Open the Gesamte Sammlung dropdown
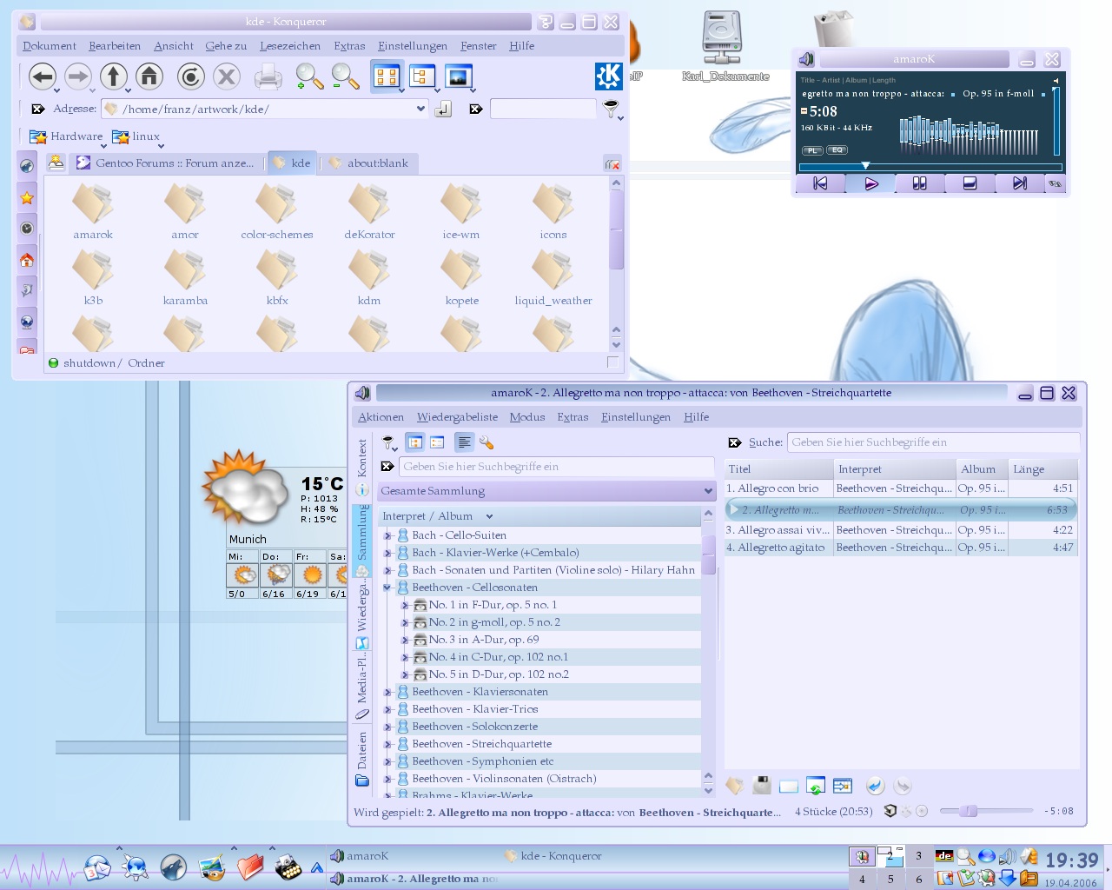The height and width of the screenshot is (890, 1112). (x=547, y=491)
